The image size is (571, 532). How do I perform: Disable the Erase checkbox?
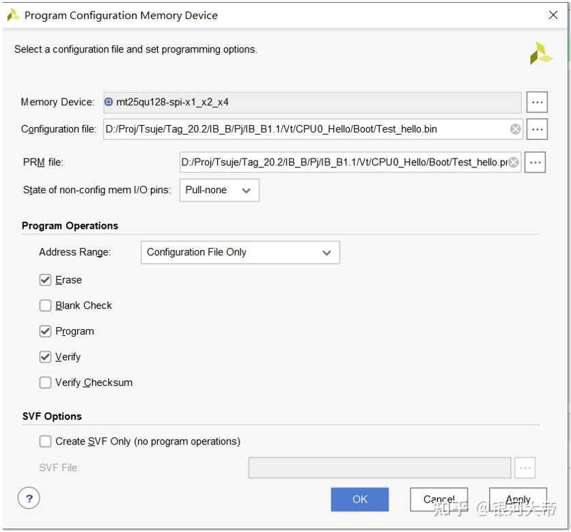click(x=45, y=280)
